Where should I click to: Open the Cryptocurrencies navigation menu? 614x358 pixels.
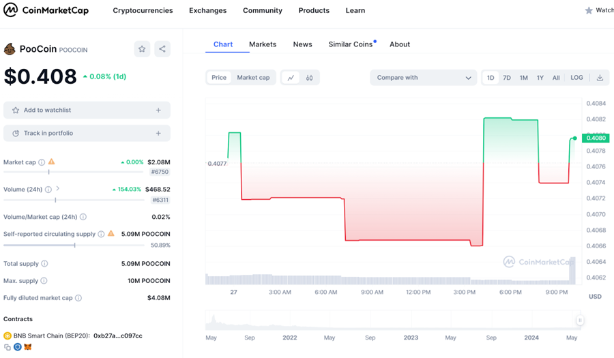click(x=143, y=11)
